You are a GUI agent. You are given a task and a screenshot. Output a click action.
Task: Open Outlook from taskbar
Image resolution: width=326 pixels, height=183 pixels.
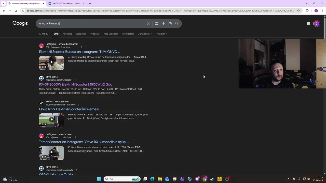pos(167,179)
